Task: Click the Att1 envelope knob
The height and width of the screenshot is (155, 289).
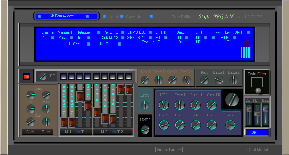Action: (145, 80)
